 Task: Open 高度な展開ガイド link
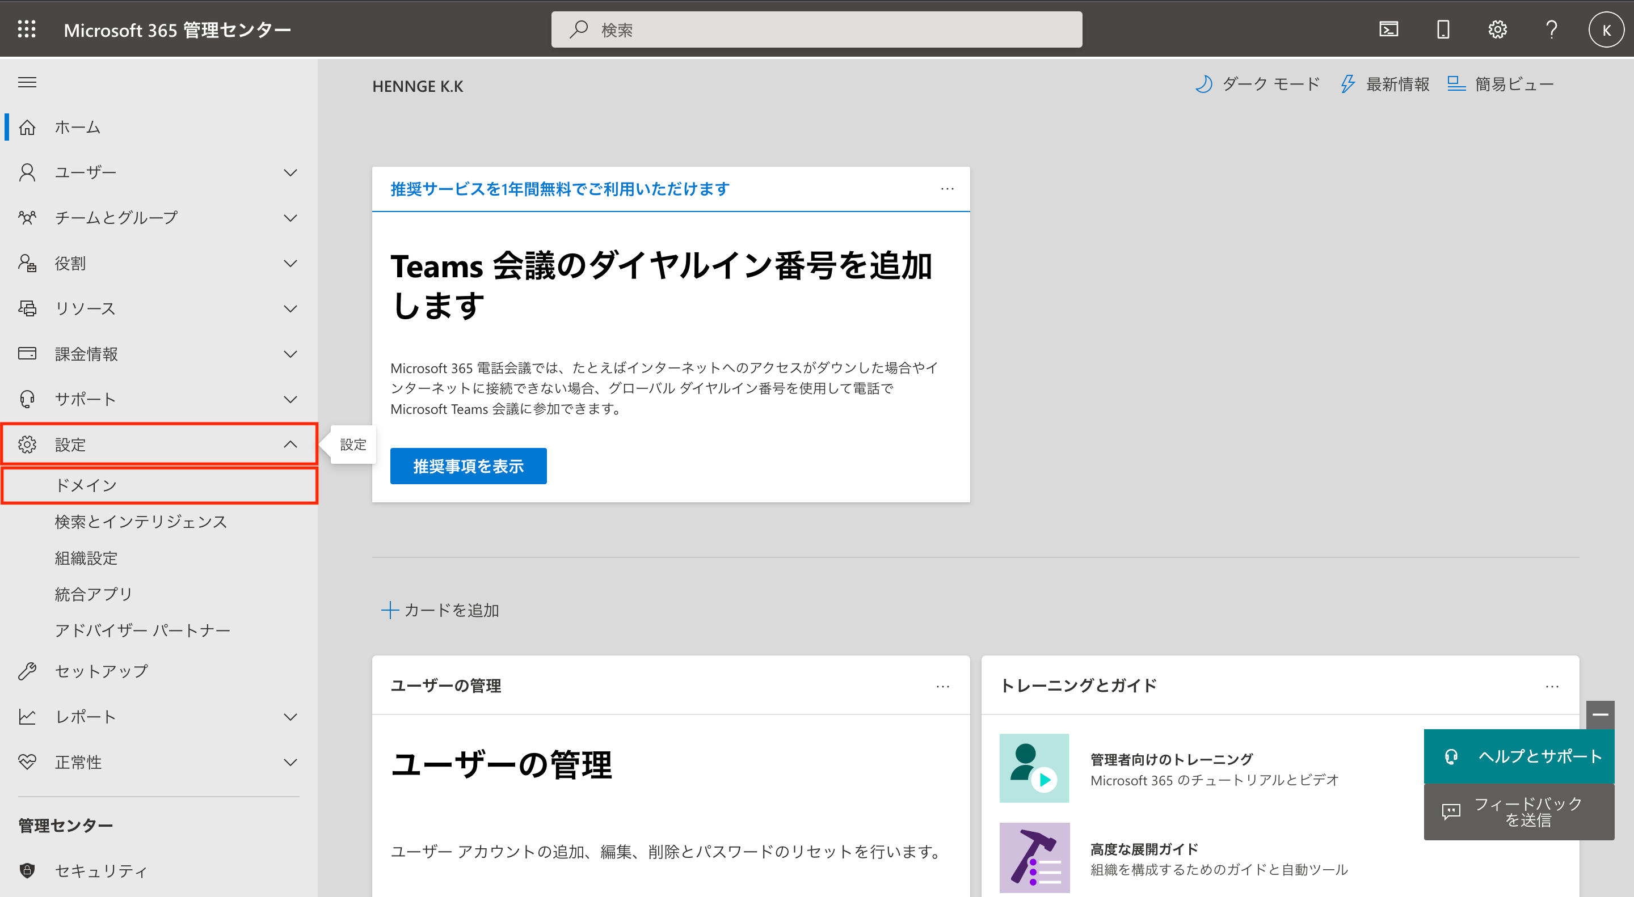coord(1144,849)
